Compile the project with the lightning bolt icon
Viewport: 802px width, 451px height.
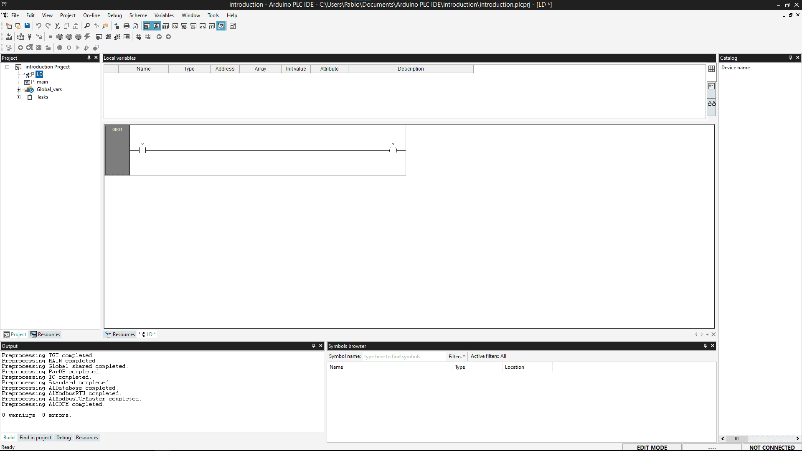click(x=87, y=37)
